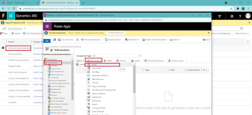The image size is (252, 115).
Task: Click Show Dependencies in components toolbar
Action: [154, 61]
